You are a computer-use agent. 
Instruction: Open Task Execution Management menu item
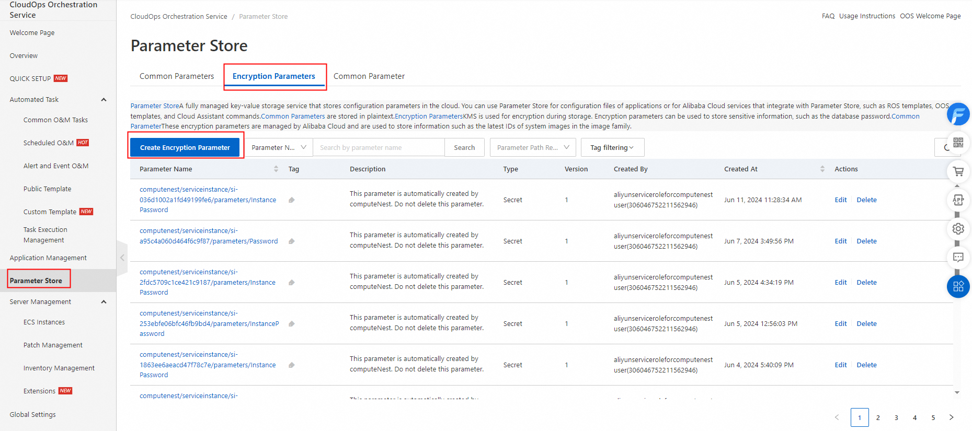click(45, 235)
